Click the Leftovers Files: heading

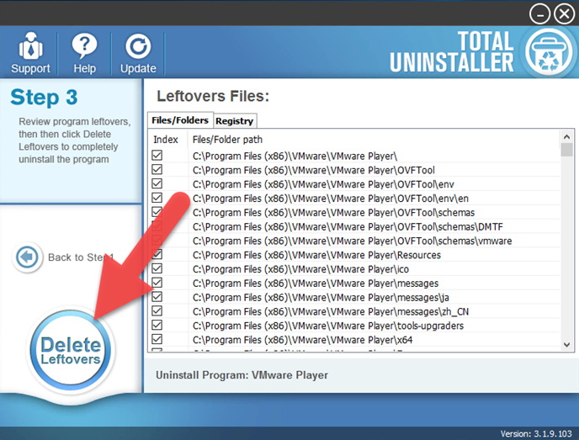tap(213, 96)
